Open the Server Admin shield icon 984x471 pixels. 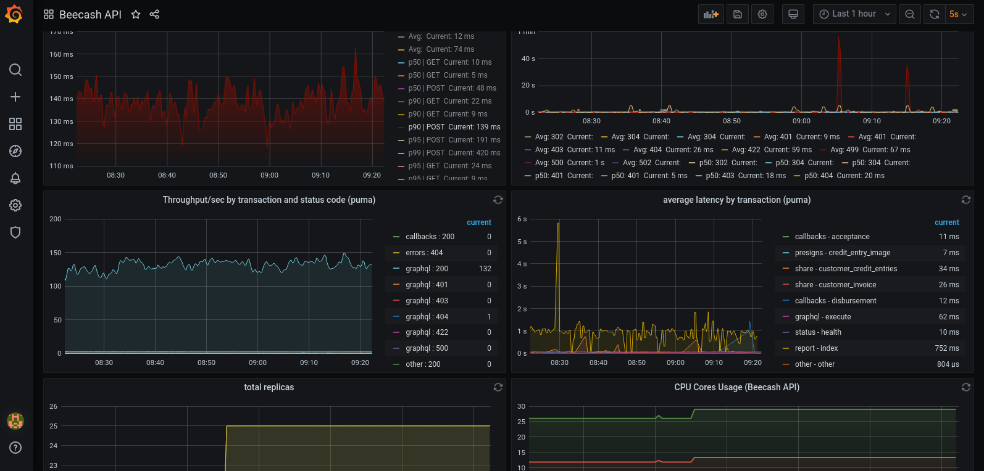click(15, 232)
